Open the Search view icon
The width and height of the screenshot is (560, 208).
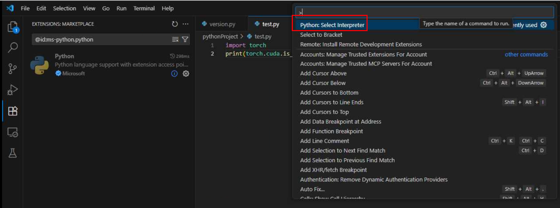pos(12,47)
